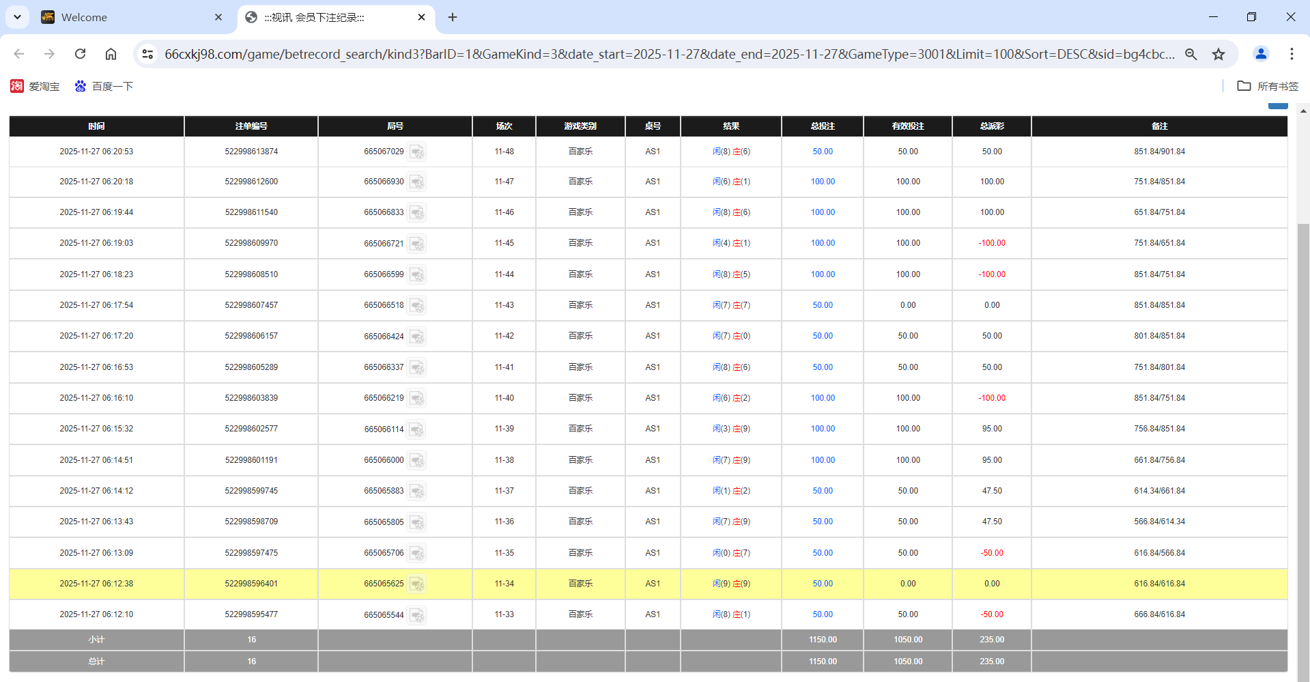
Task: Close the 视讯 会员下注纪录 tab
Action: click(x=421, y=17)
